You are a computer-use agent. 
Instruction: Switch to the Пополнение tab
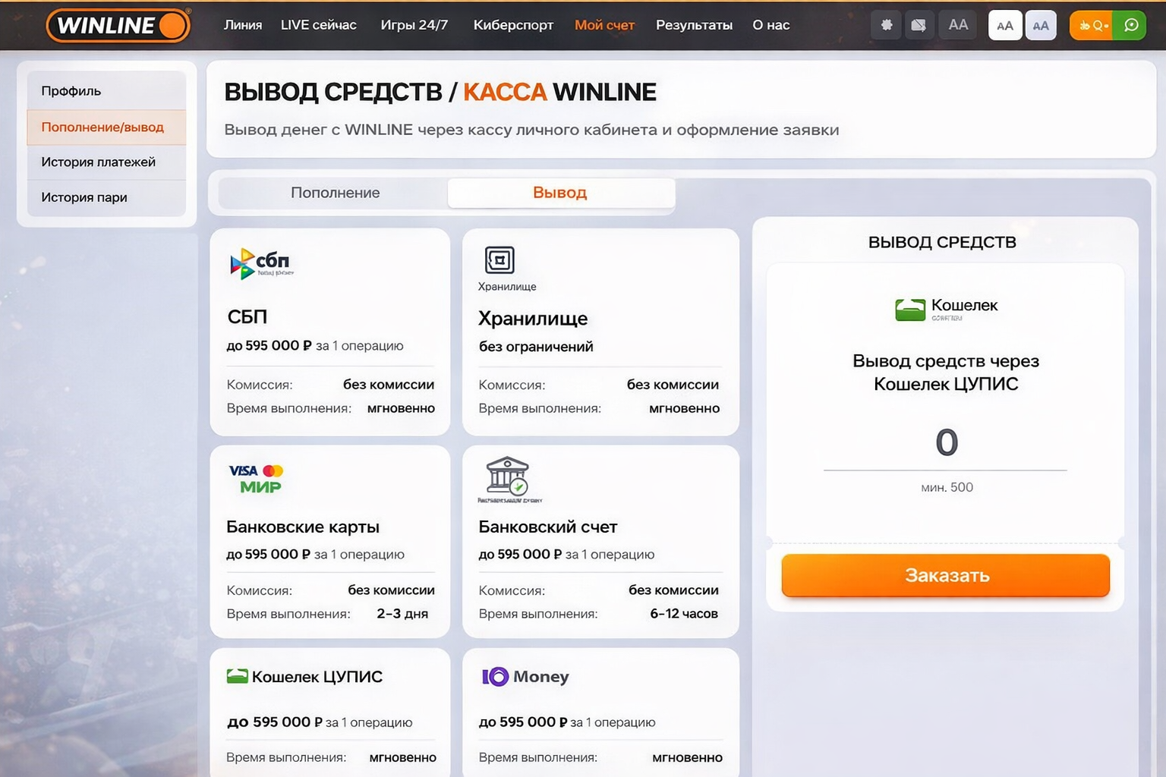pyautogui.click(x=335, y=193)
